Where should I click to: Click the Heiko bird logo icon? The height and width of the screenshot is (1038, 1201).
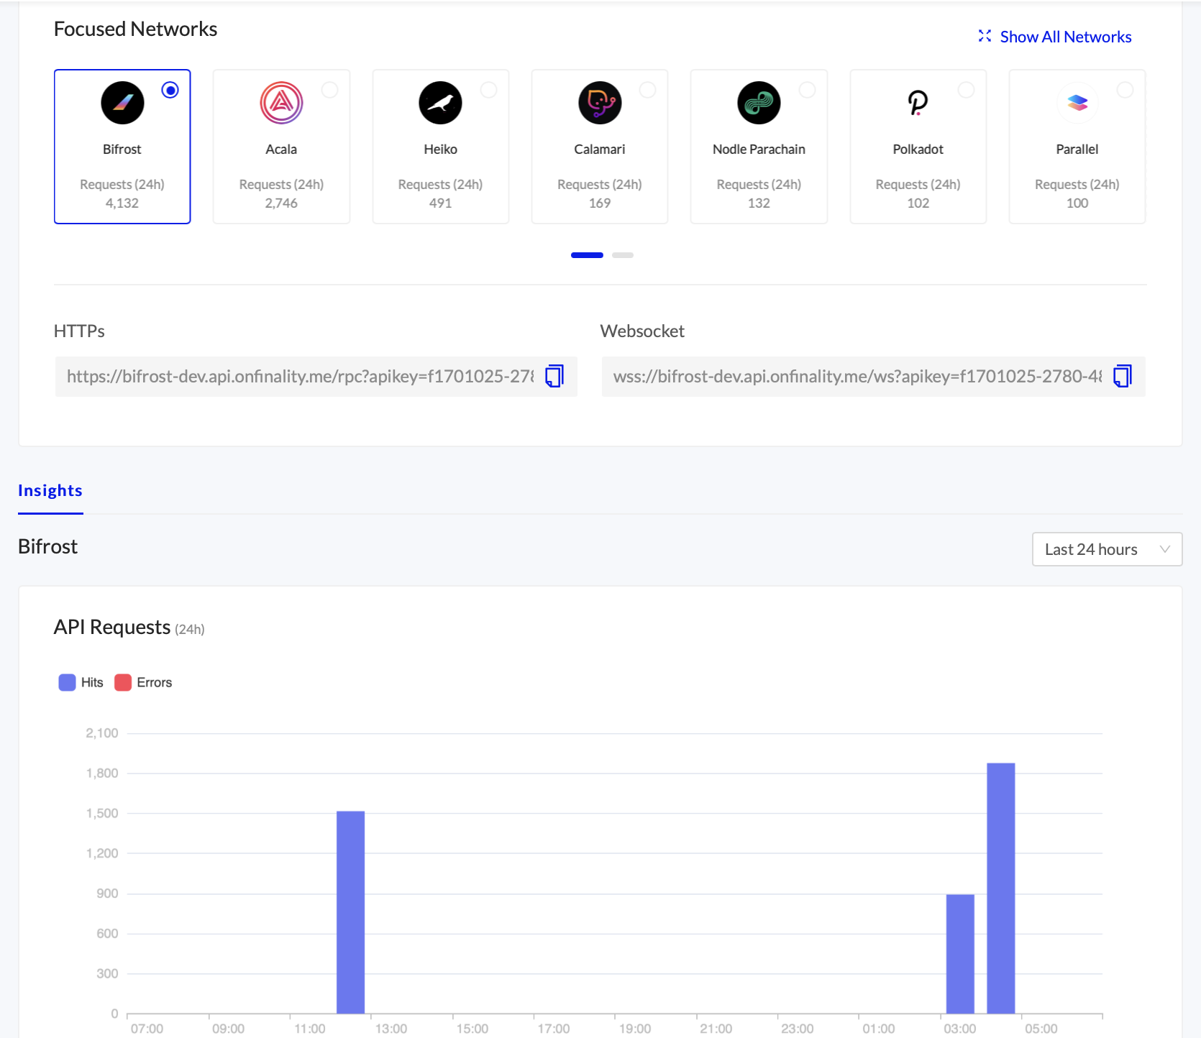click(440, 103)
